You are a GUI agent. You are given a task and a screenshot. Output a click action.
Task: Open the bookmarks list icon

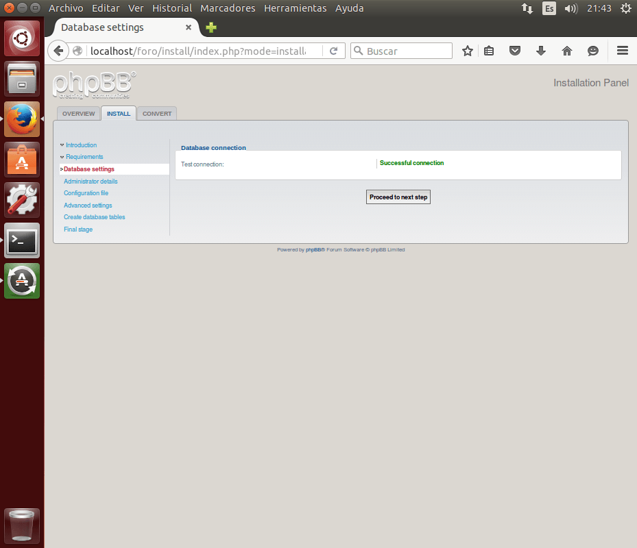coord(489,51)
